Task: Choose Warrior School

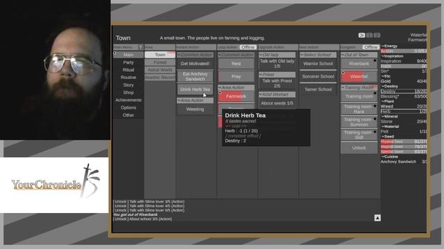Action: point(318,64)
